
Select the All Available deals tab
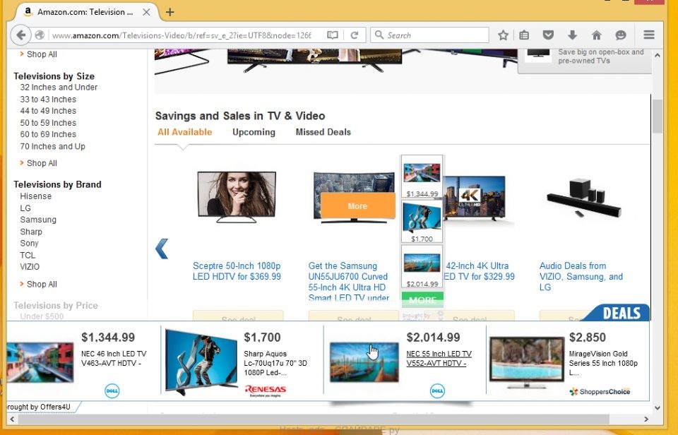184,132
